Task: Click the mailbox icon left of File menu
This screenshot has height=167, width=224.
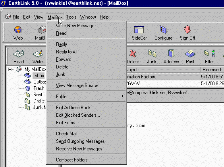Action: (x=8, y=17)
